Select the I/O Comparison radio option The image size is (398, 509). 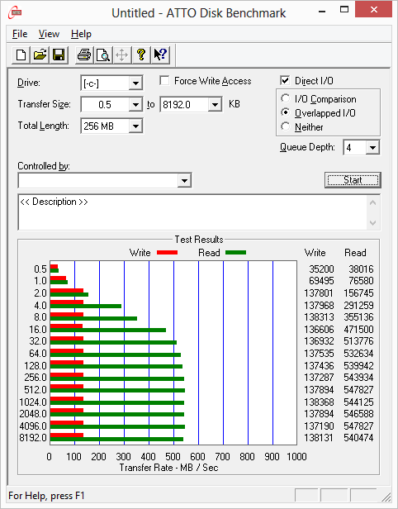point(286,98)
